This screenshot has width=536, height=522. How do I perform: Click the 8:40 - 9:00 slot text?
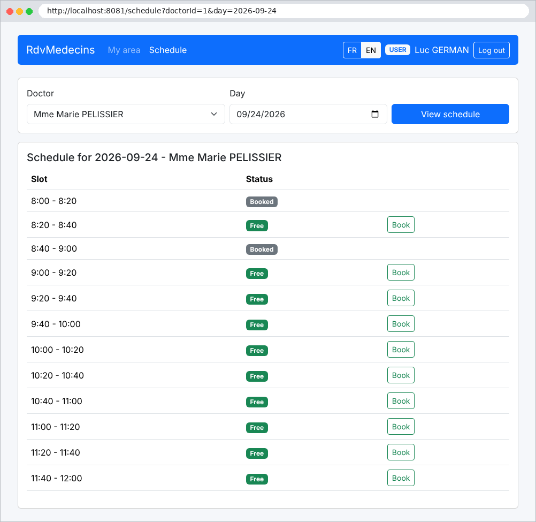point(54,248)
